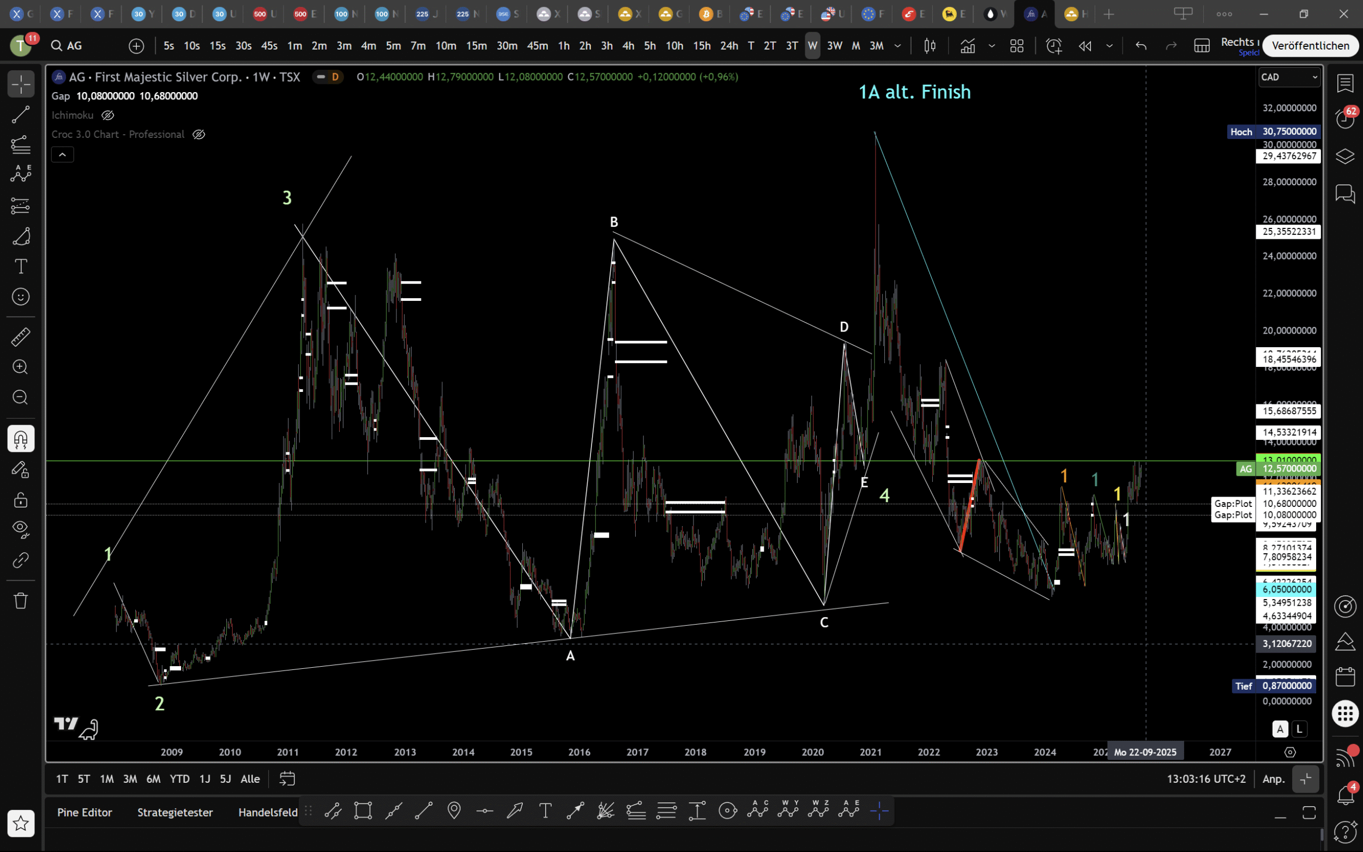
Task: Select the Text tool in left toolbar
Action: (21, 266)
